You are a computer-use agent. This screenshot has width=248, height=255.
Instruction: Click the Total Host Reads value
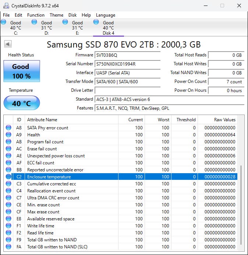click(226, 55)
